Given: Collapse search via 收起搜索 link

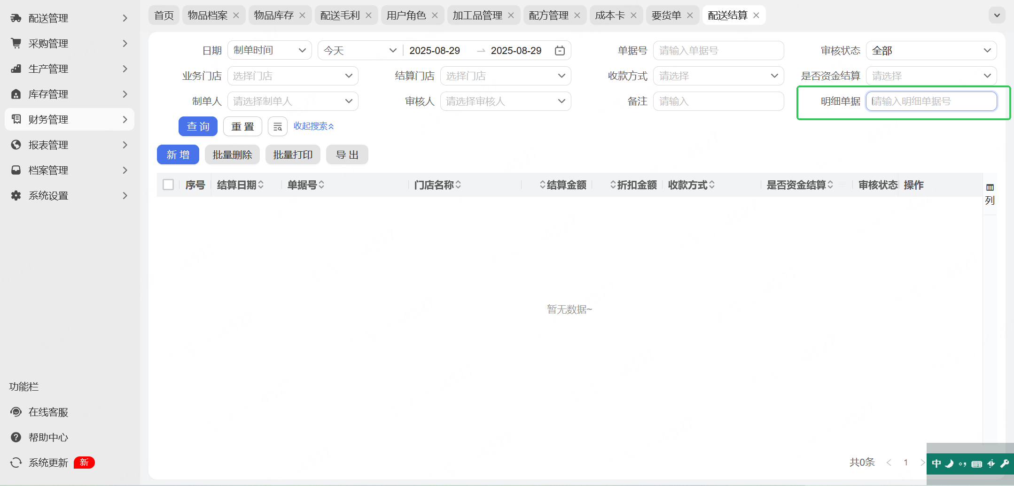Looking at the screenshot, I should pyautogui.click(x=314, y=126).
